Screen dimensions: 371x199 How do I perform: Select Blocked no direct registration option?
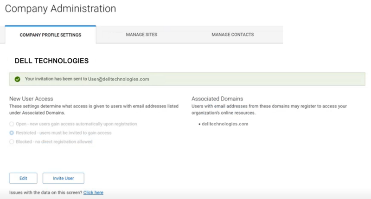click(x=12, y=142)
